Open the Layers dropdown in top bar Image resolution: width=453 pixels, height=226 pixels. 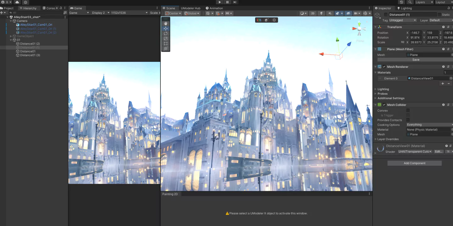pos(424,2)
